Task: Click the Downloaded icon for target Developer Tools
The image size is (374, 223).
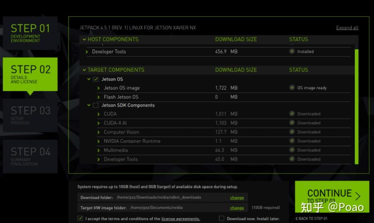Action: 292,159
